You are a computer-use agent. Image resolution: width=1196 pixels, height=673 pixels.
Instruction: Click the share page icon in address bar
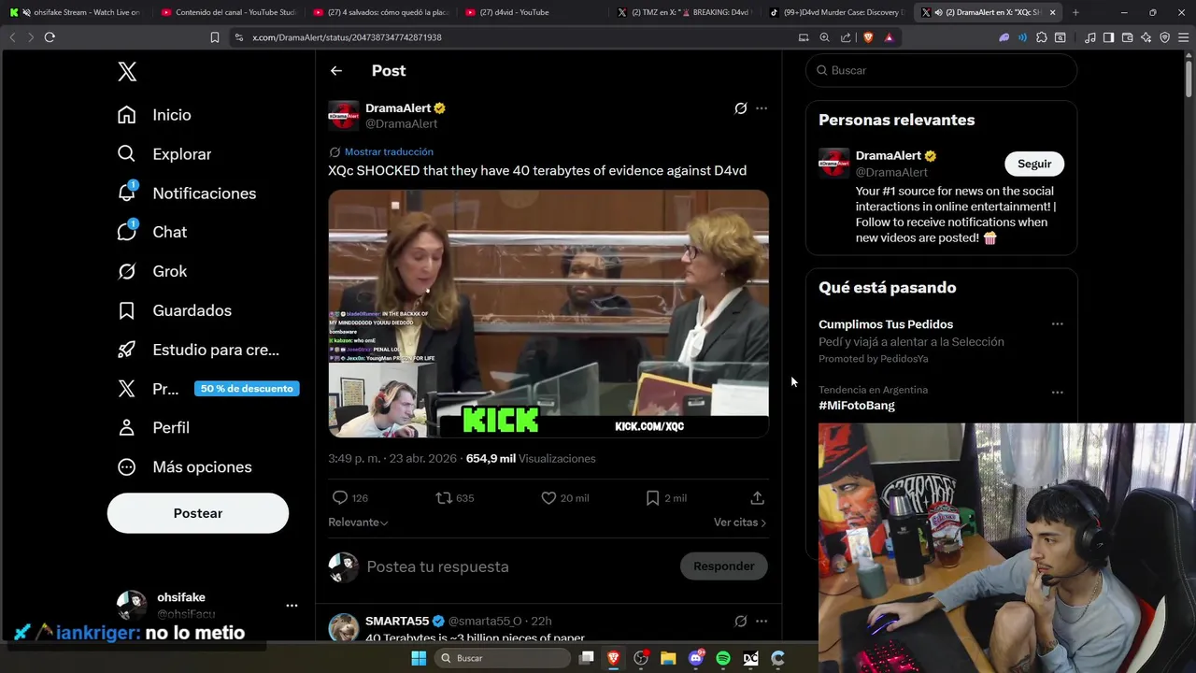846,37
